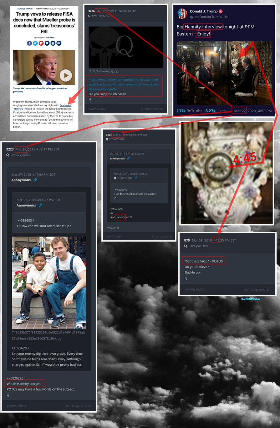Click the #WWG1WGA tag in post 879

click(195, 289)
